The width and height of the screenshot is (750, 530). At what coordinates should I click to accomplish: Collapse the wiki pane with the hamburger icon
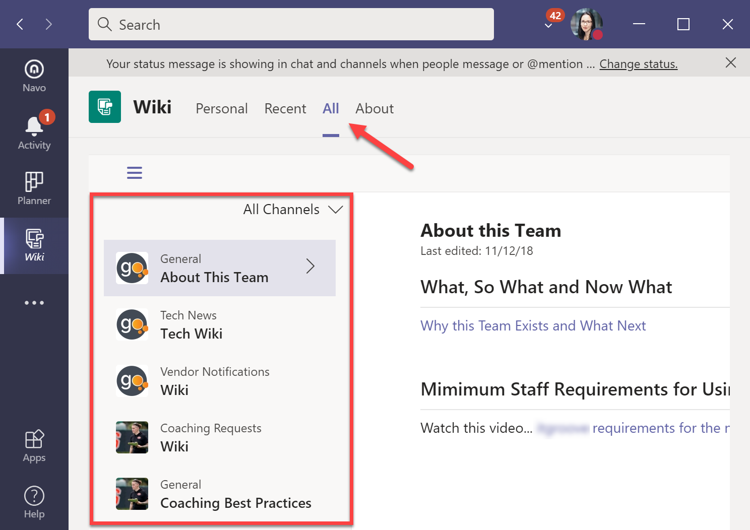point(135,172)
